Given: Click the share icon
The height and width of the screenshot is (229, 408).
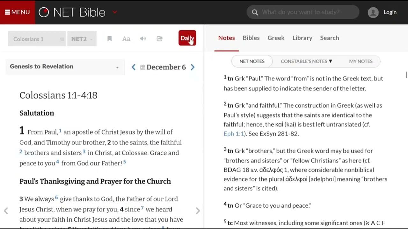Looking at the screenshot, I should click(x=159, y=39).
